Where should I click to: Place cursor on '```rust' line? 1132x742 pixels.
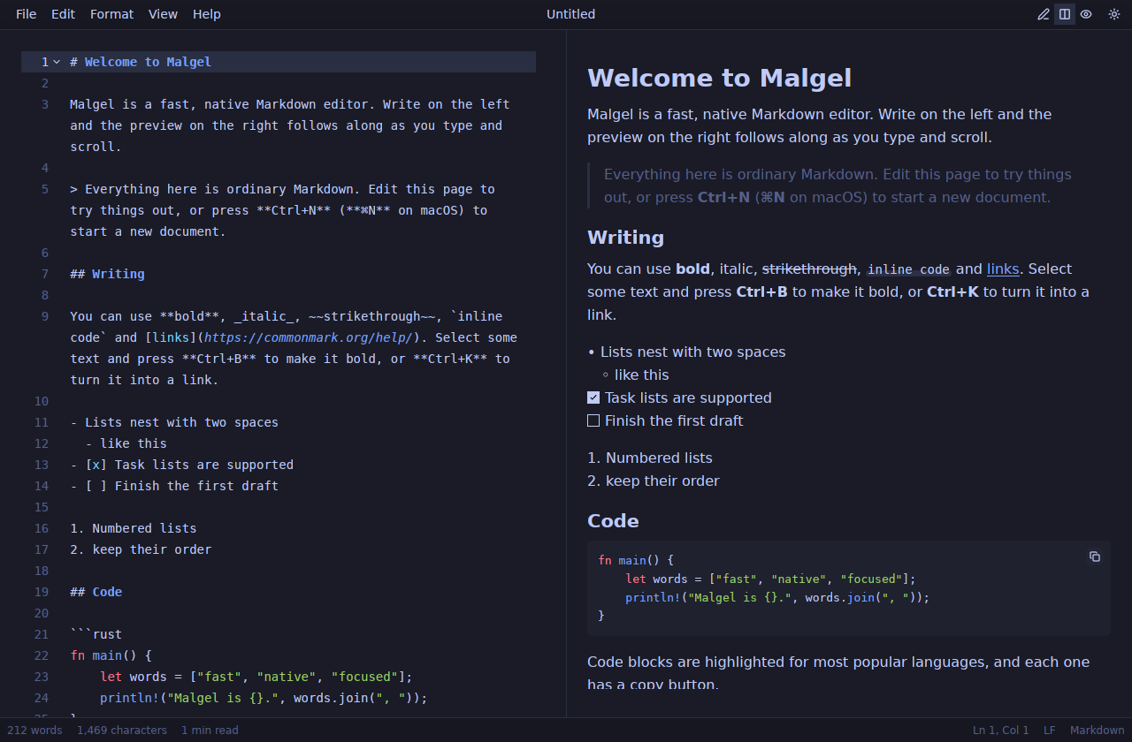(x=96, y=634)
